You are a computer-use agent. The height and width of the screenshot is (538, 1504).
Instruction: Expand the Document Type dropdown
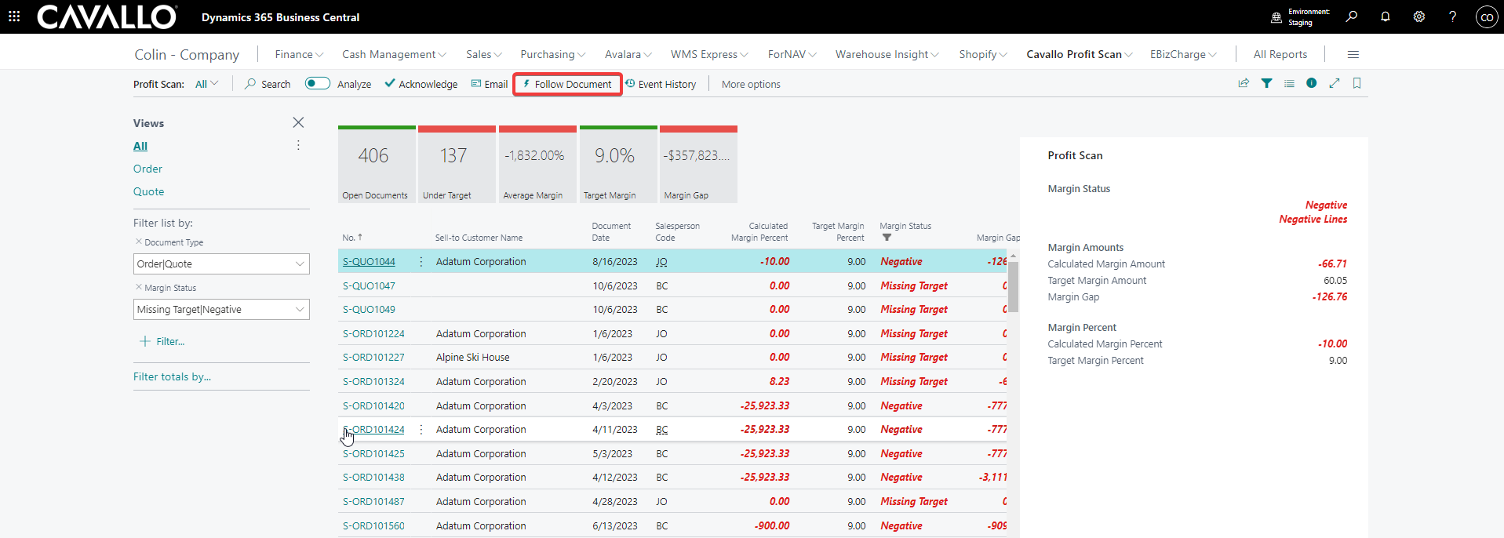tap(299, 264)
